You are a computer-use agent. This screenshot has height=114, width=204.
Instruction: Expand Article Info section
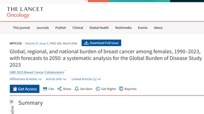point(56,79)
